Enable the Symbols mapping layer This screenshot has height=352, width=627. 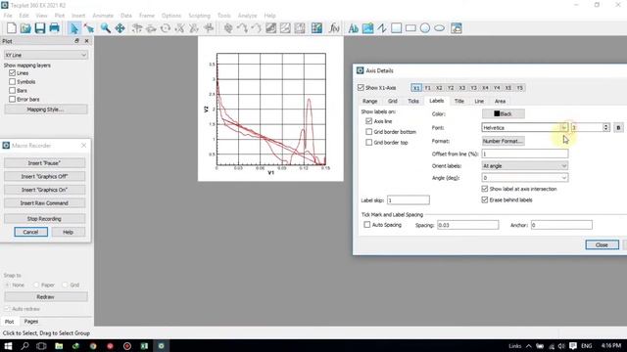[x=12, y=82]
